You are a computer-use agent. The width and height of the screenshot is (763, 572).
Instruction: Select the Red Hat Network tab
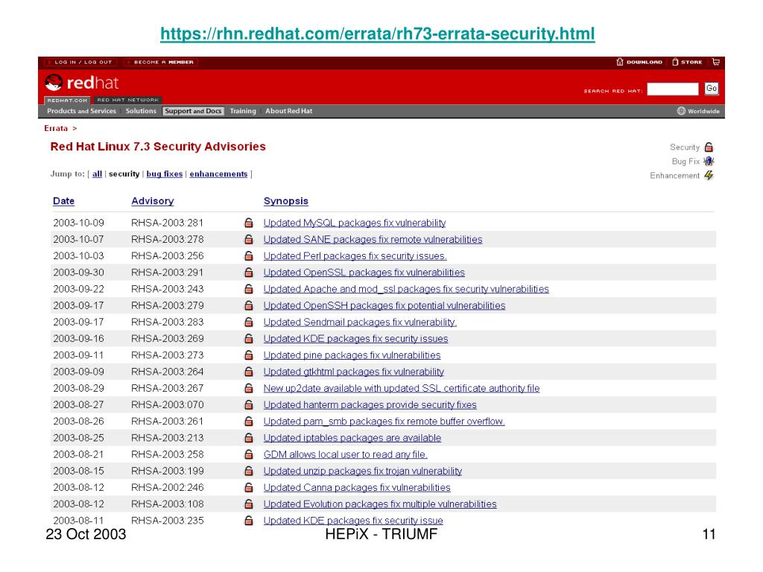[127, 100]
